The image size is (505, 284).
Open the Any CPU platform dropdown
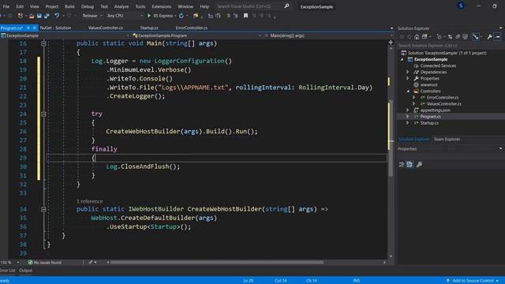tap(125, 16)
